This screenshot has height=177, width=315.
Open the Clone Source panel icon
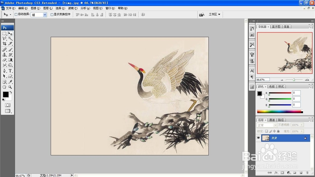pos(252,61)
